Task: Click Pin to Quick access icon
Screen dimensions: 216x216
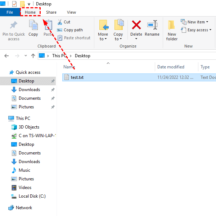Action: click(x=14, y=25)
